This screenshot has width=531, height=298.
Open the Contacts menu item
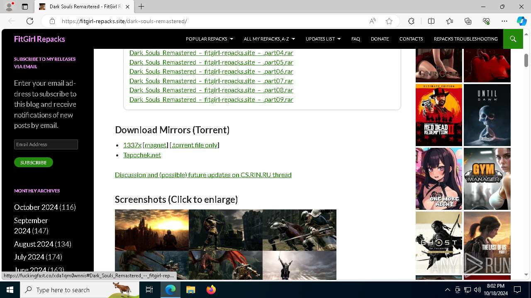tap(411, 39)
